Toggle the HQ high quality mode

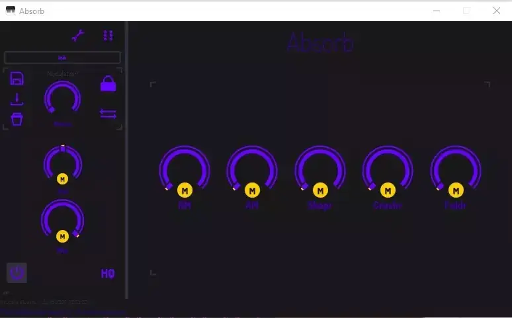tap(108, 274)
